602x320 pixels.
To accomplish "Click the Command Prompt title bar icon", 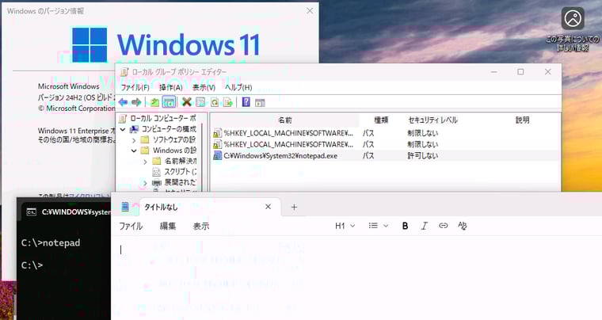I will point(31,211).
